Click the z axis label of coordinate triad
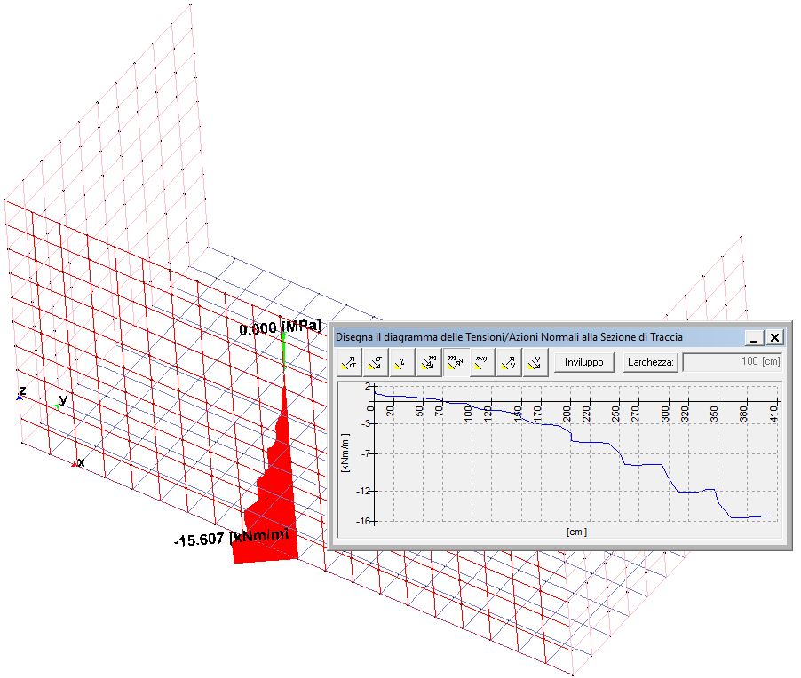The height and width of the screenshot is (678, 801). (x=22, y=391)
